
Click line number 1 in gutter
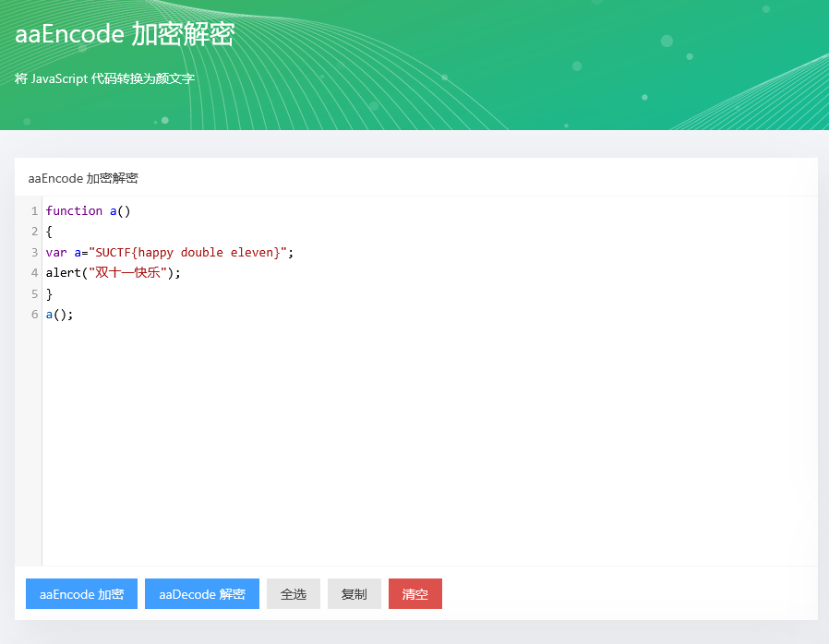[34, 211]
